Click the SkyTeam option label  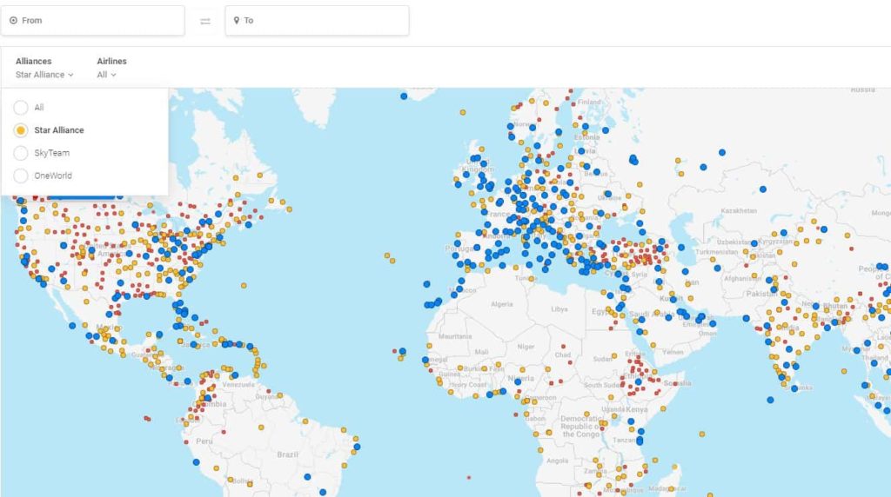click(51, 153)
